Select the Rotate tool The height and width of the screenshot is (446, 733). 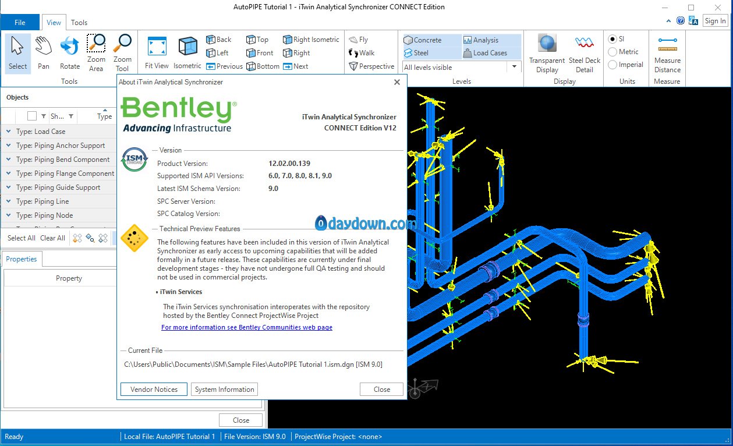[70, 52]
